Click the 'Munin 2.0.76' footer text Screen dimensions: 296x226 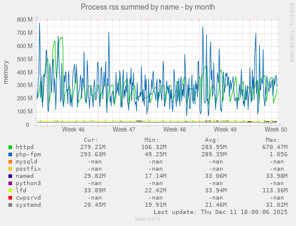coord(148,219)
